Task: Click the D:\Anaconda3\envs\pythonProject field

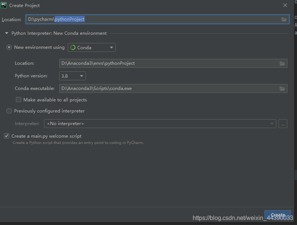Action: [x=173, y=63]
